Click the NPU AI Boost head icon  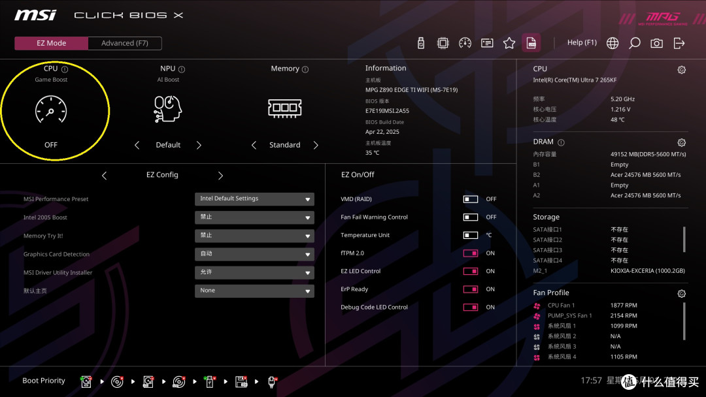[168, 109]
